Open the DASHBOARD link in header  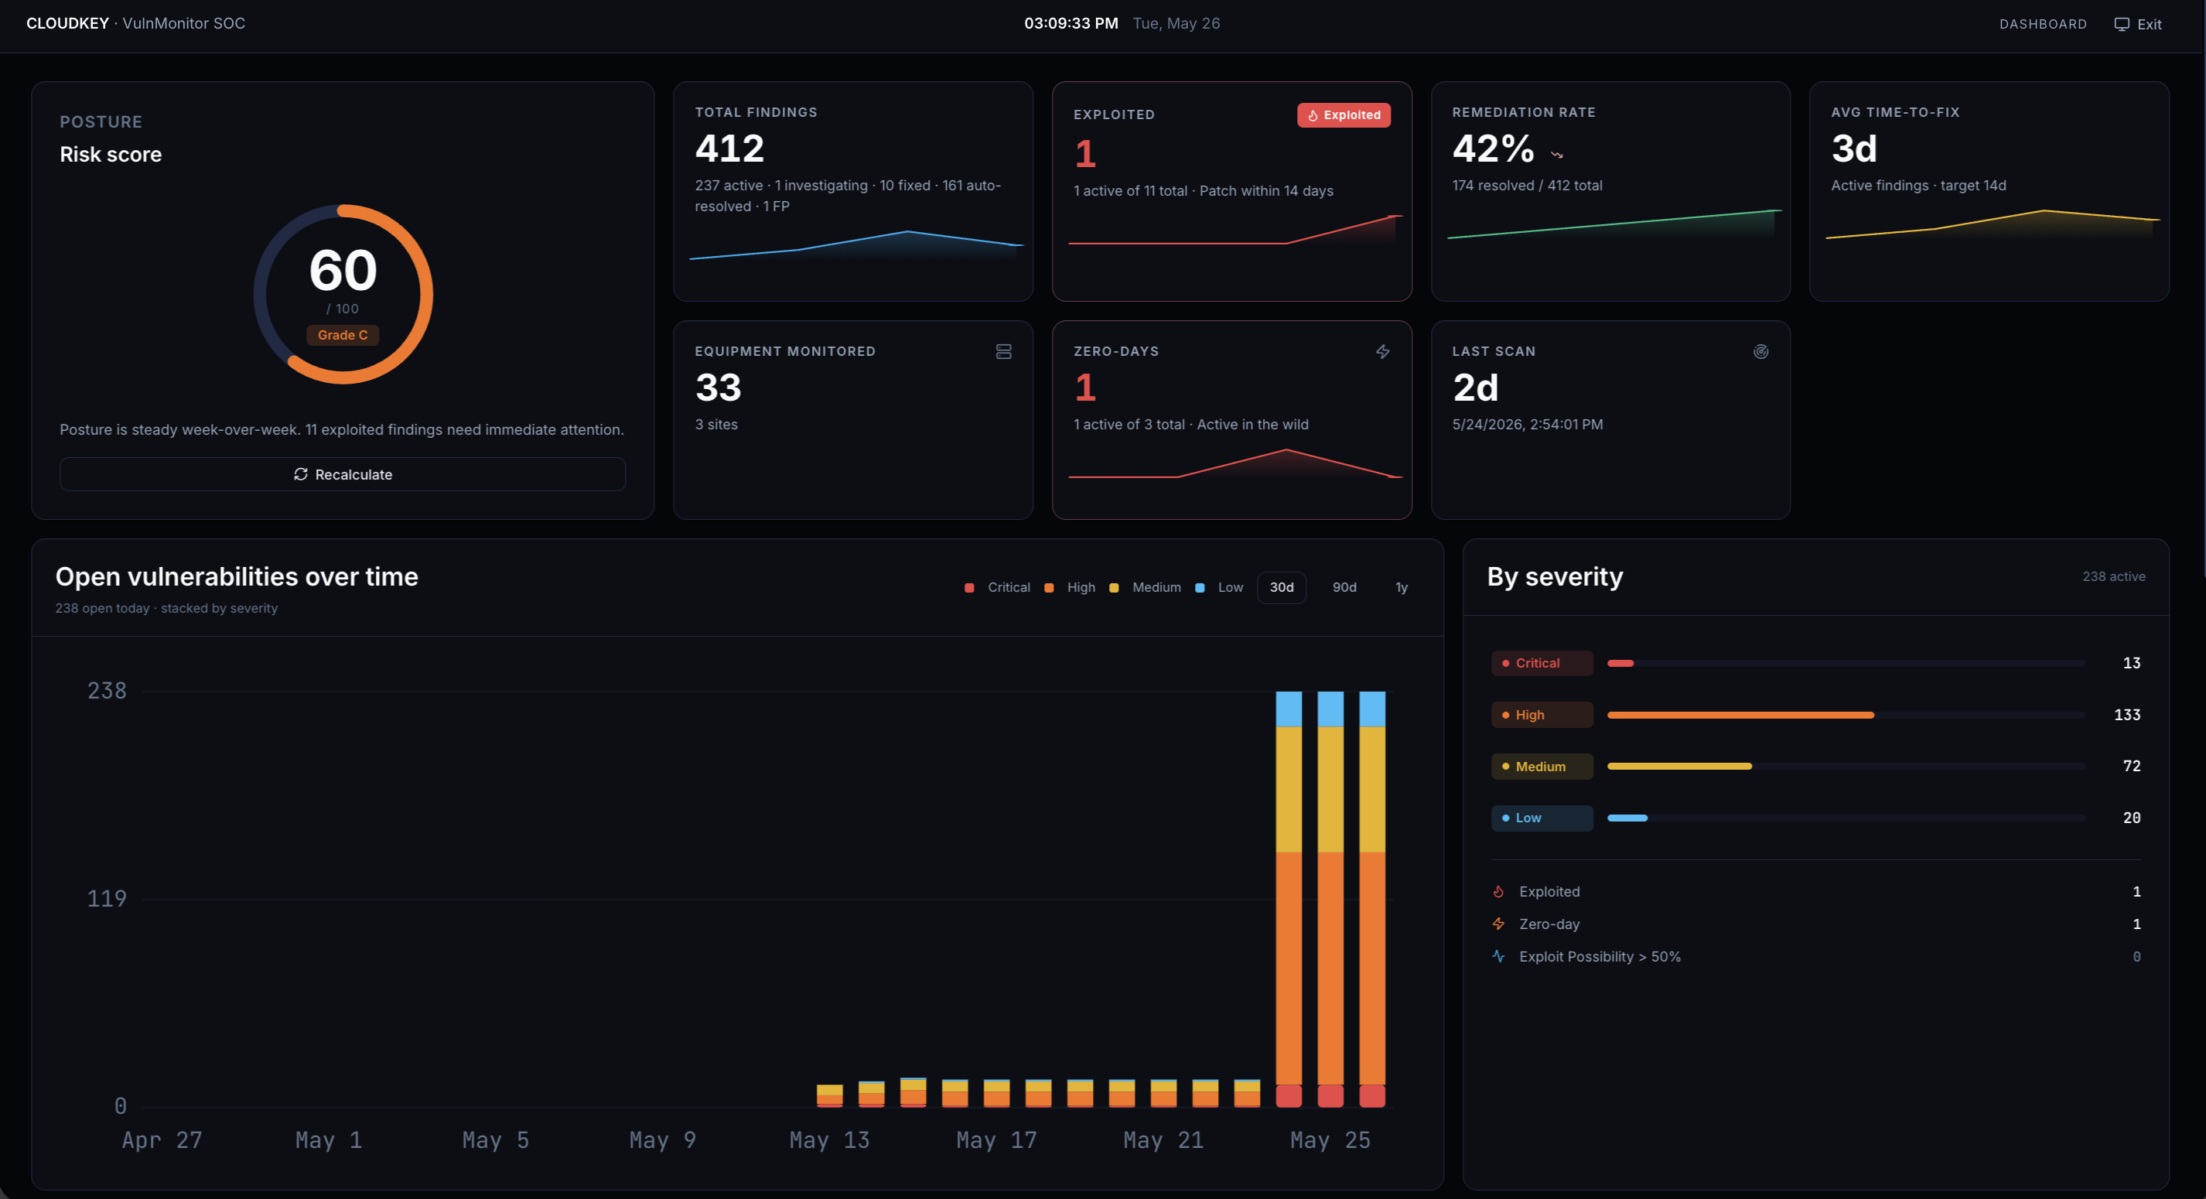click(x=2043, y=24)
